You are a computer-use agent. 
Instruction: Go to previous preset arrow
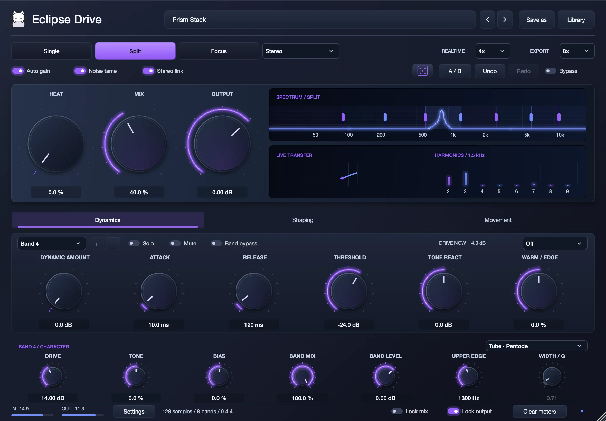click(x=487, y=20)
